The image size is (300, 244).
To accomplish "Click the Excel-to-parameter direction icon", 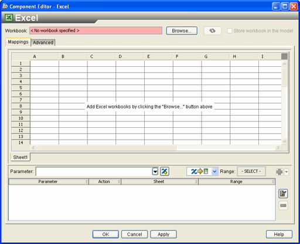I will click(199, 171).
